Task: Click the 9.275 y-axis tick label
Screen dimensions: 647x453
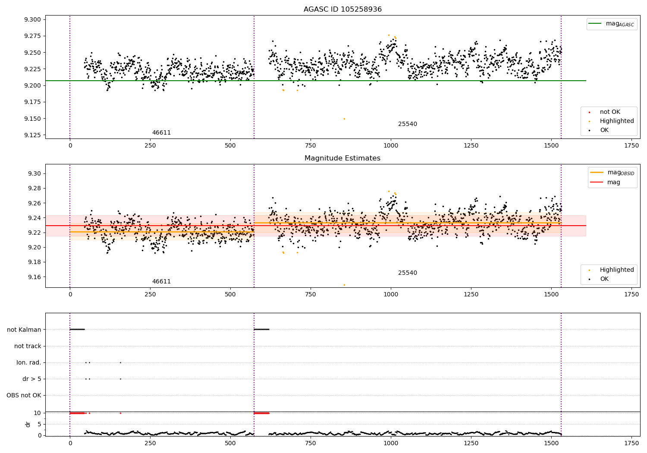Action: [32, 36]
